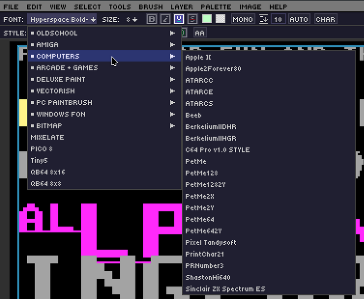The width and height of the screenshot is (364, 299).
Task: Click the line spacing icon
Action: (263, 19)
